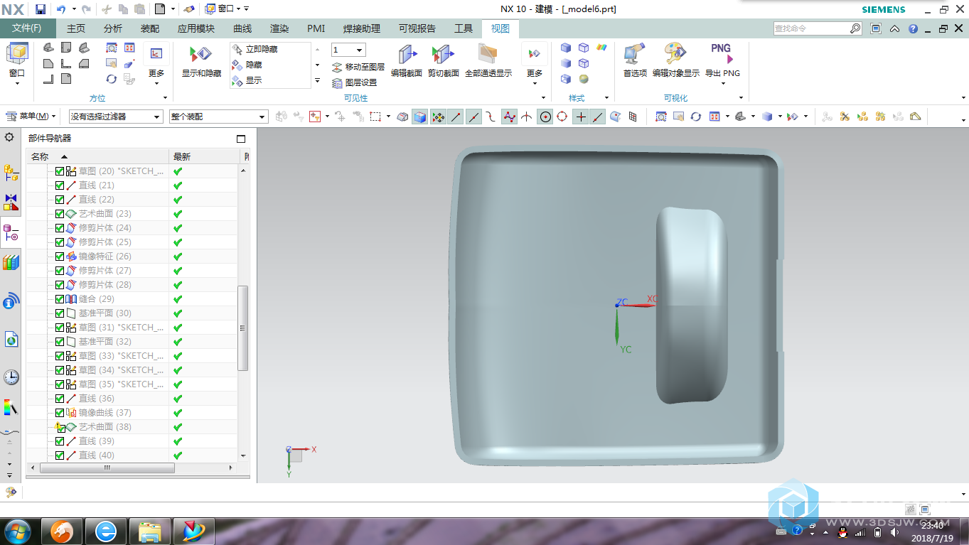Click the navigator settings gear icon
Screen dimensions: 969x545
(9, 137)
